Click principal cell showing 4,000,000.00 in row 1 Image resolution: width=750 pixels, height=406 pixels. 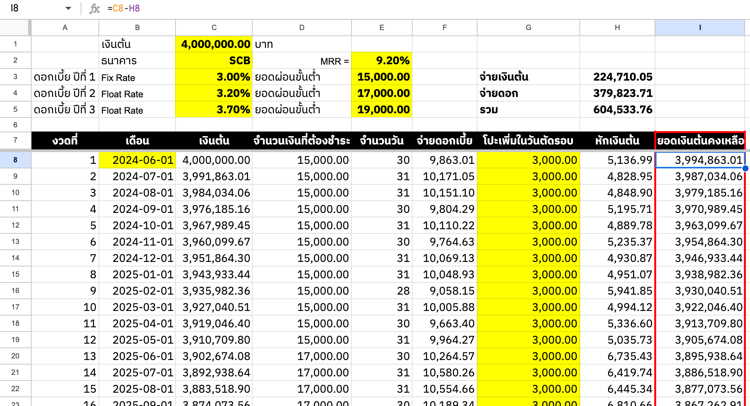pos(214,44)
